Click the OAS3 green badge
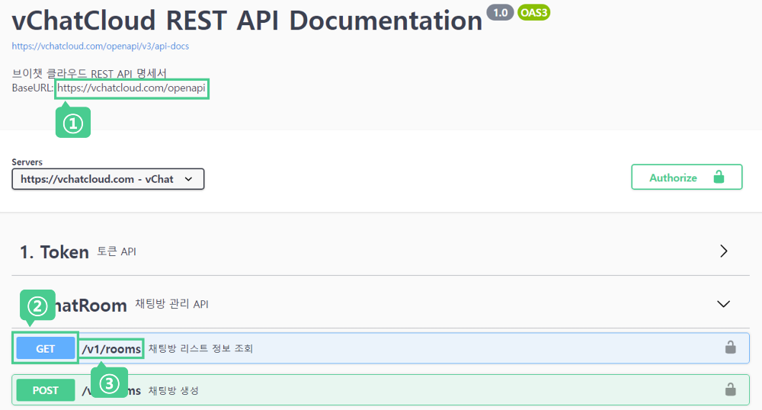 coord(533,12)
